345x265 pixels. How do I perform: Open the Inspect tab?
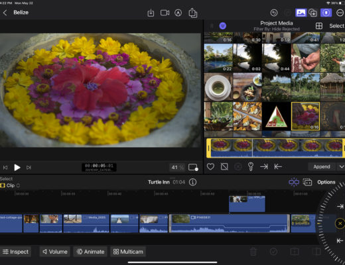tap(15, 252)
